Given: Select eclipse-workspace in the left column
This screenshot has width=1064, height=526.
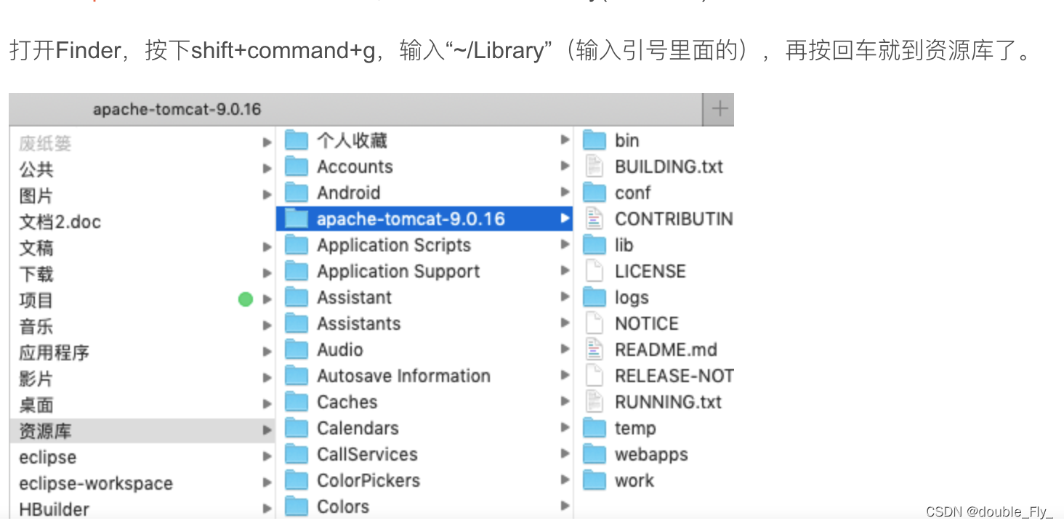Looking at the screenshot, I should click(96, 483).
